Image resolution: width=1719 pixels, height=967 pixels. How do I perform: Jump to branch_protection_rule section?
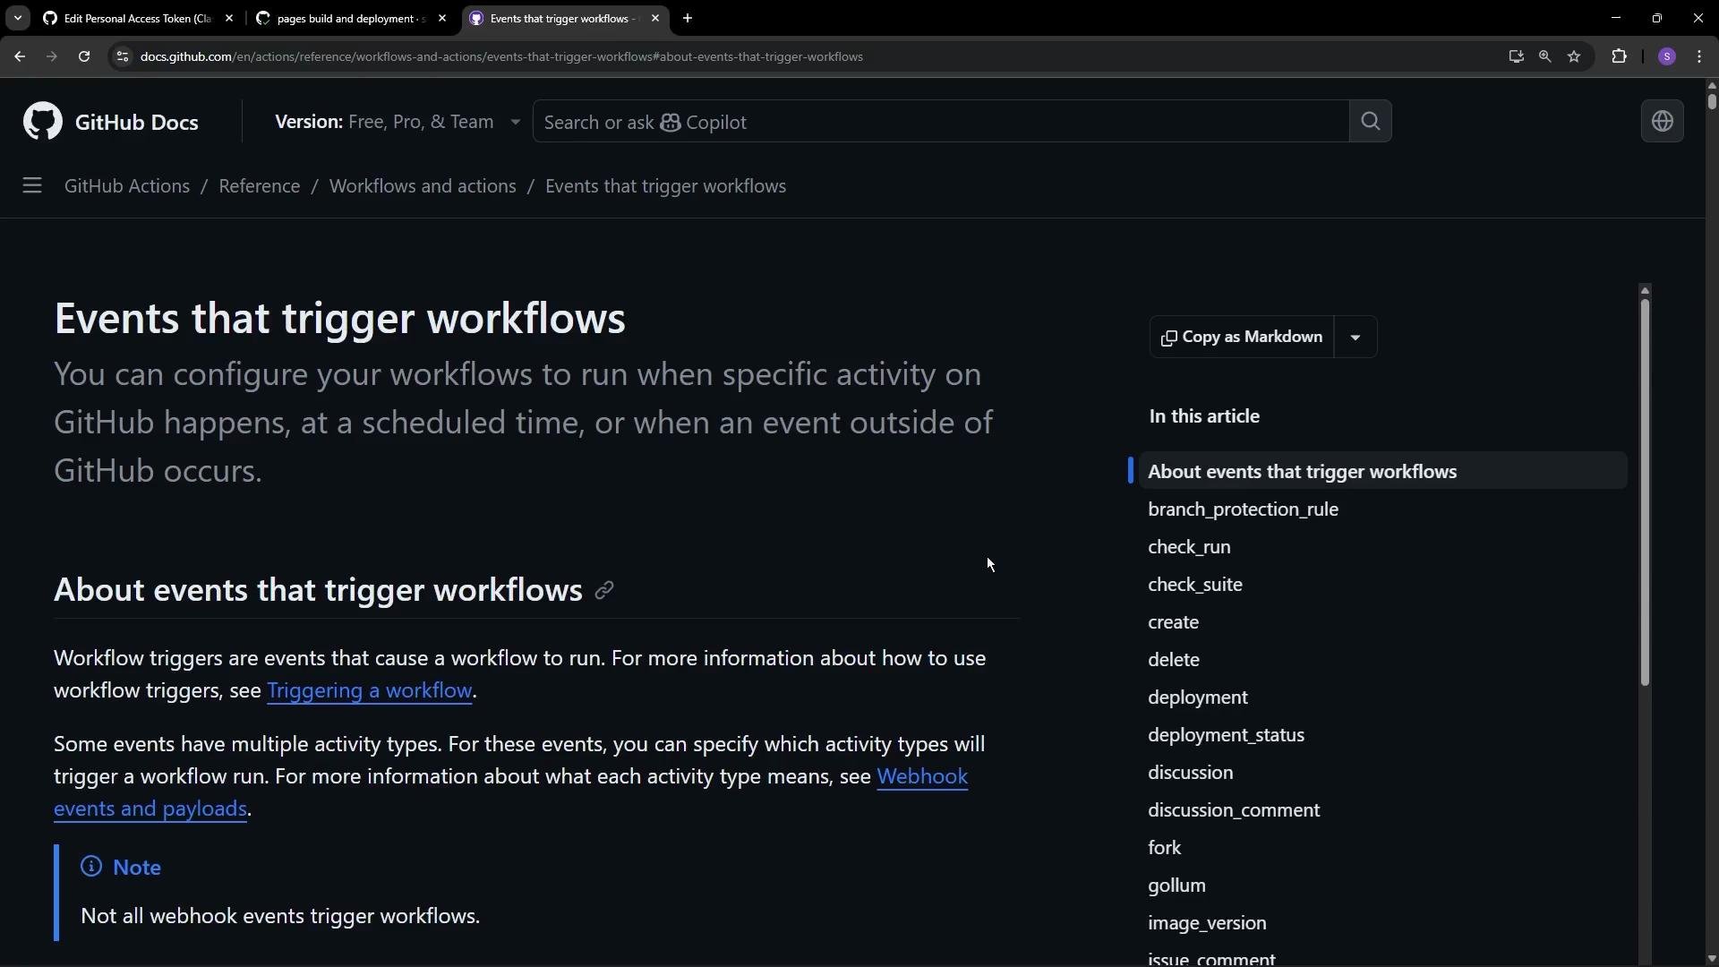point(1243,509)
